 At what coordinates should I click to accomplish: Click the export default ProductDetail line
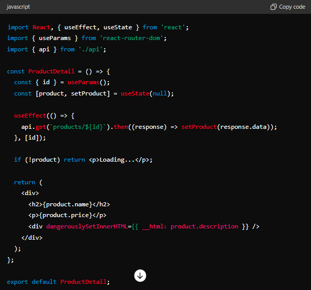tap(58, 282)
